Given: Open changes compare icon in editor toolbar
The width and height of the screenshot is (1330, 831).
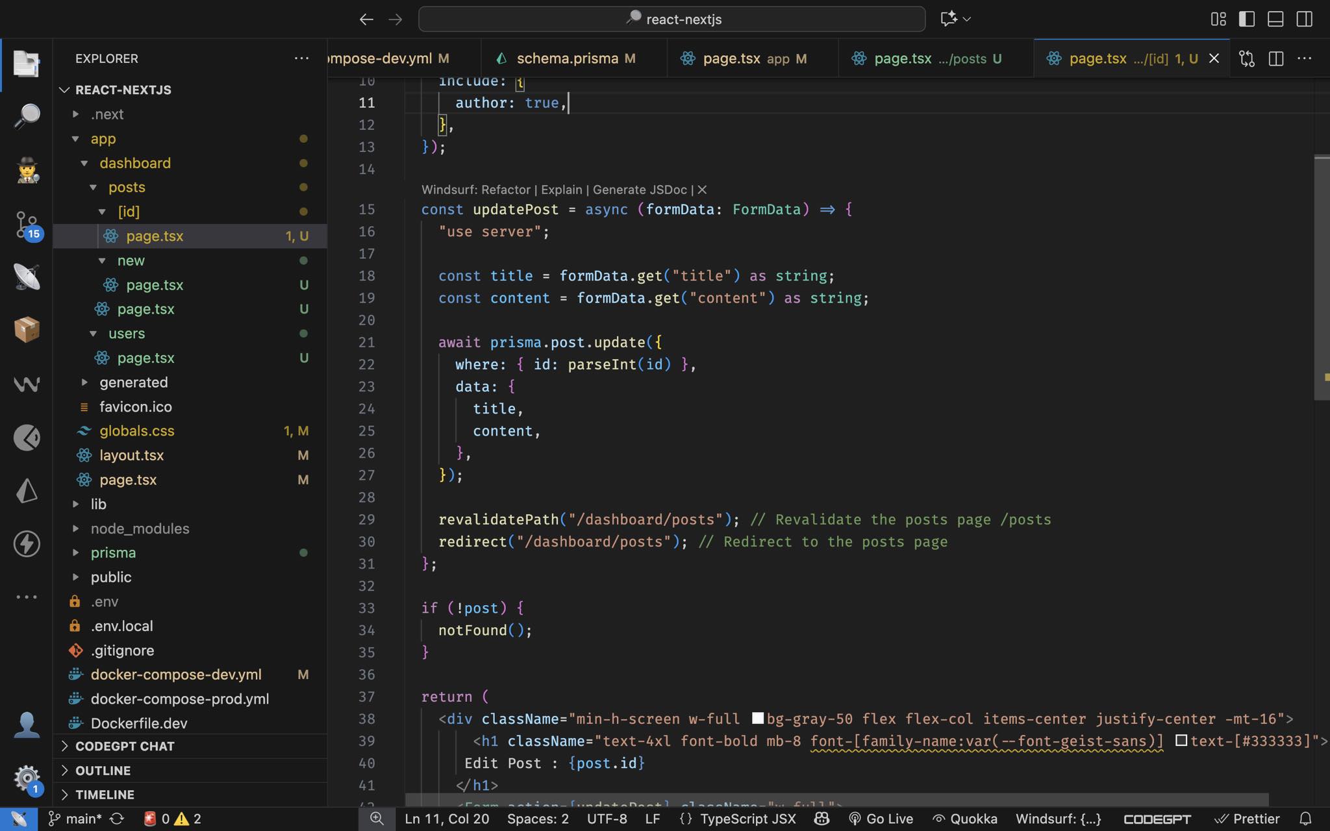Looking at the screenshot, I should click(1247, 58).
